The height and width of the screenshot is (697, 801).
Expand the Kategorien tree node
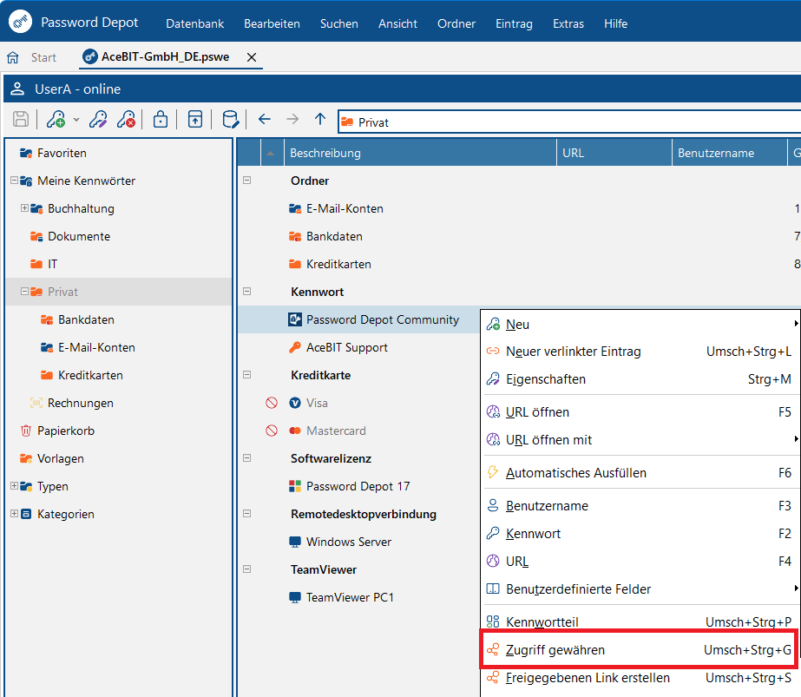(x=14, y=514)
